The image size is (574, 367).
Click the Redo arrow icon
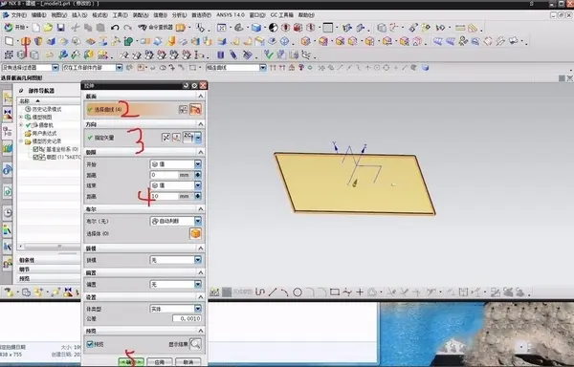[128, 28]
